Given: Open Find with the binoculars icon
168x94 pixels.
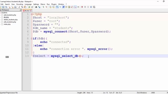Looking at the screenshot, I should (36, 7).
